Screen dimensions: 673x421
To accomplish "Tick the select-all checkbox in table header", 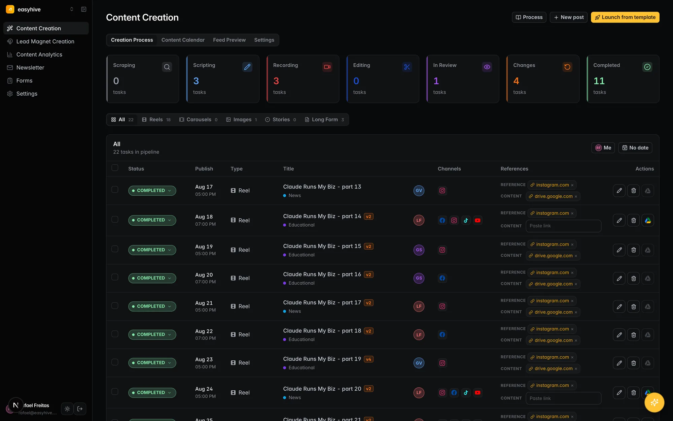I will click(115, 168).
